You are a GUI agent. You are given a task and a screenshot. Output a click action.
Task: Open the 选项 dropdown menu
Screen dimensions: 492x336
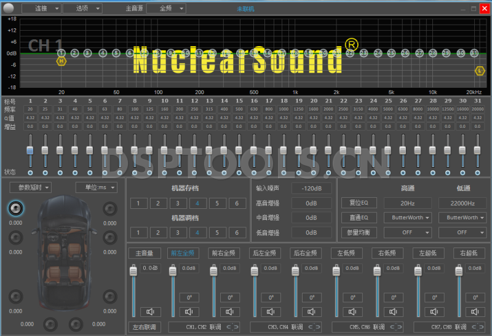(x=82, y=9)
